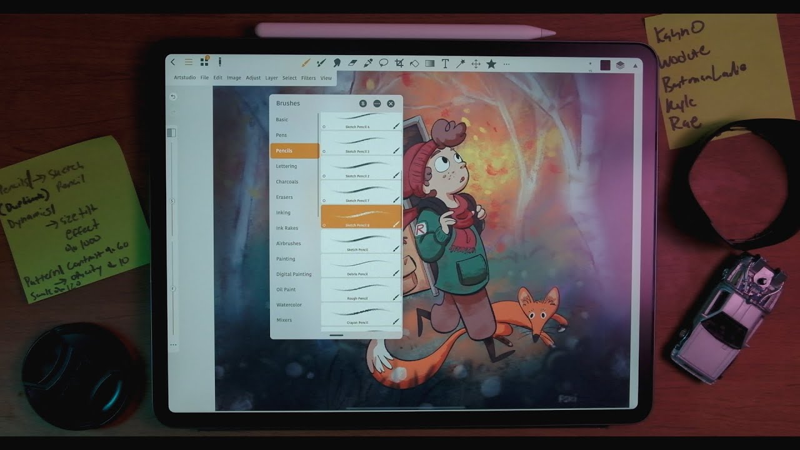Select the Text tool
This screenshot has height=450, width=800.
445,63
